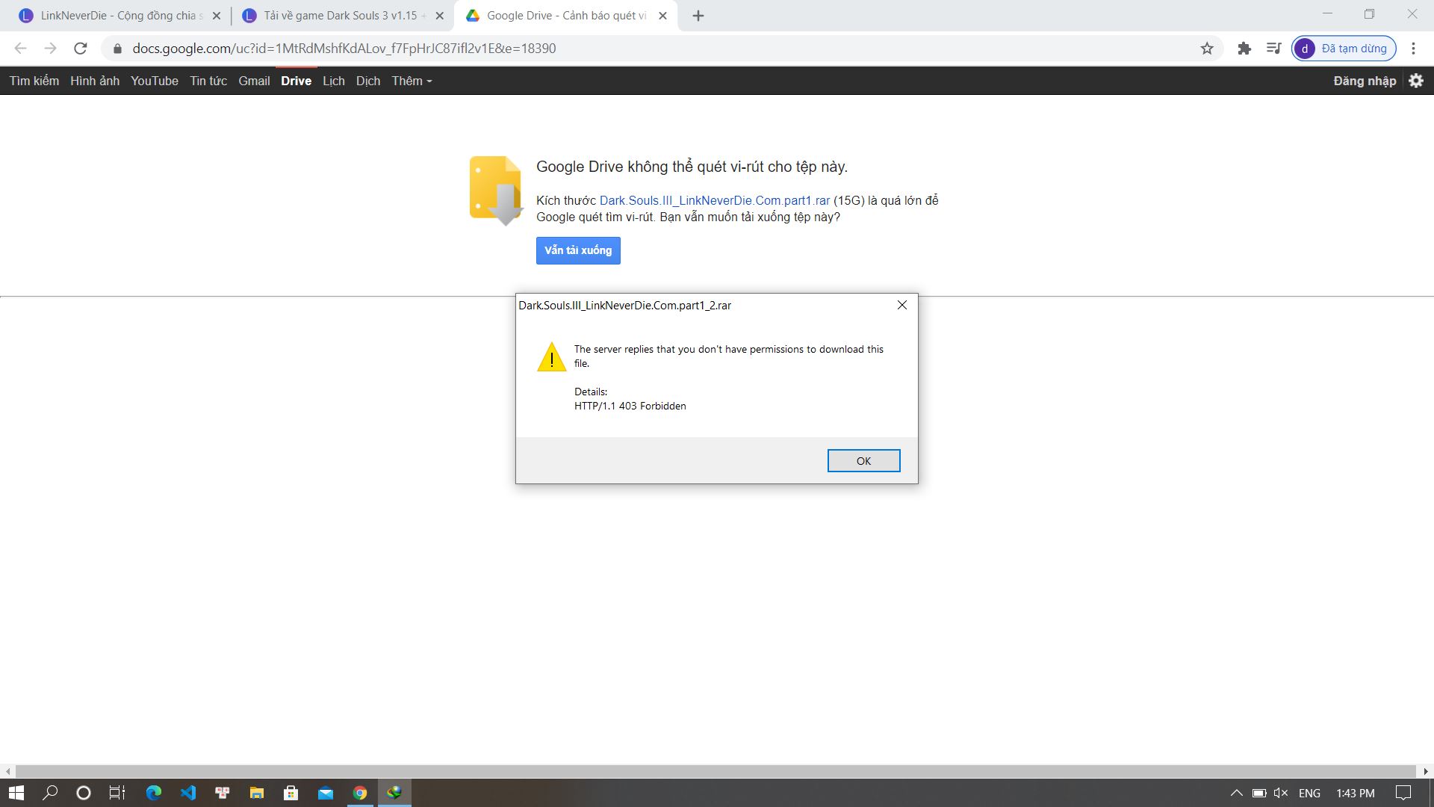Viewport: 1434px width, 807px height.
Task: Open the Dark.Souls.III part1.rar file link
Action: click(714, 200)
